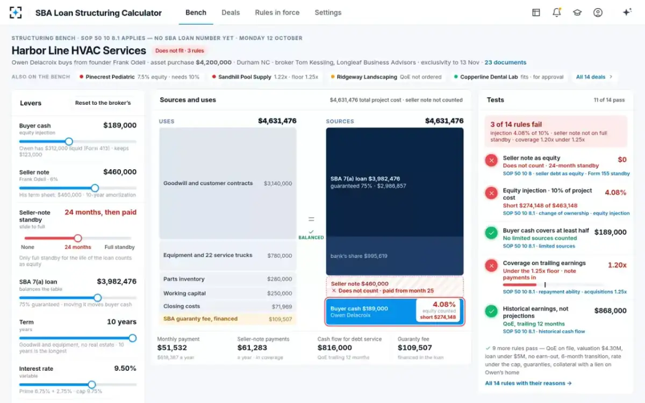
Task: Click SBA guaranty fee, financed row
Action: (228, 319)
